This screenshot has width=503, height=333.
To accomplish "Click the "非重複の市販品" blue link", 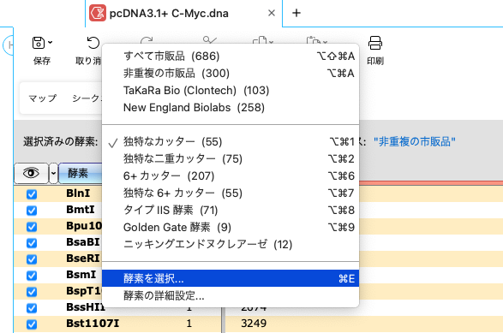I will point(415,141).
